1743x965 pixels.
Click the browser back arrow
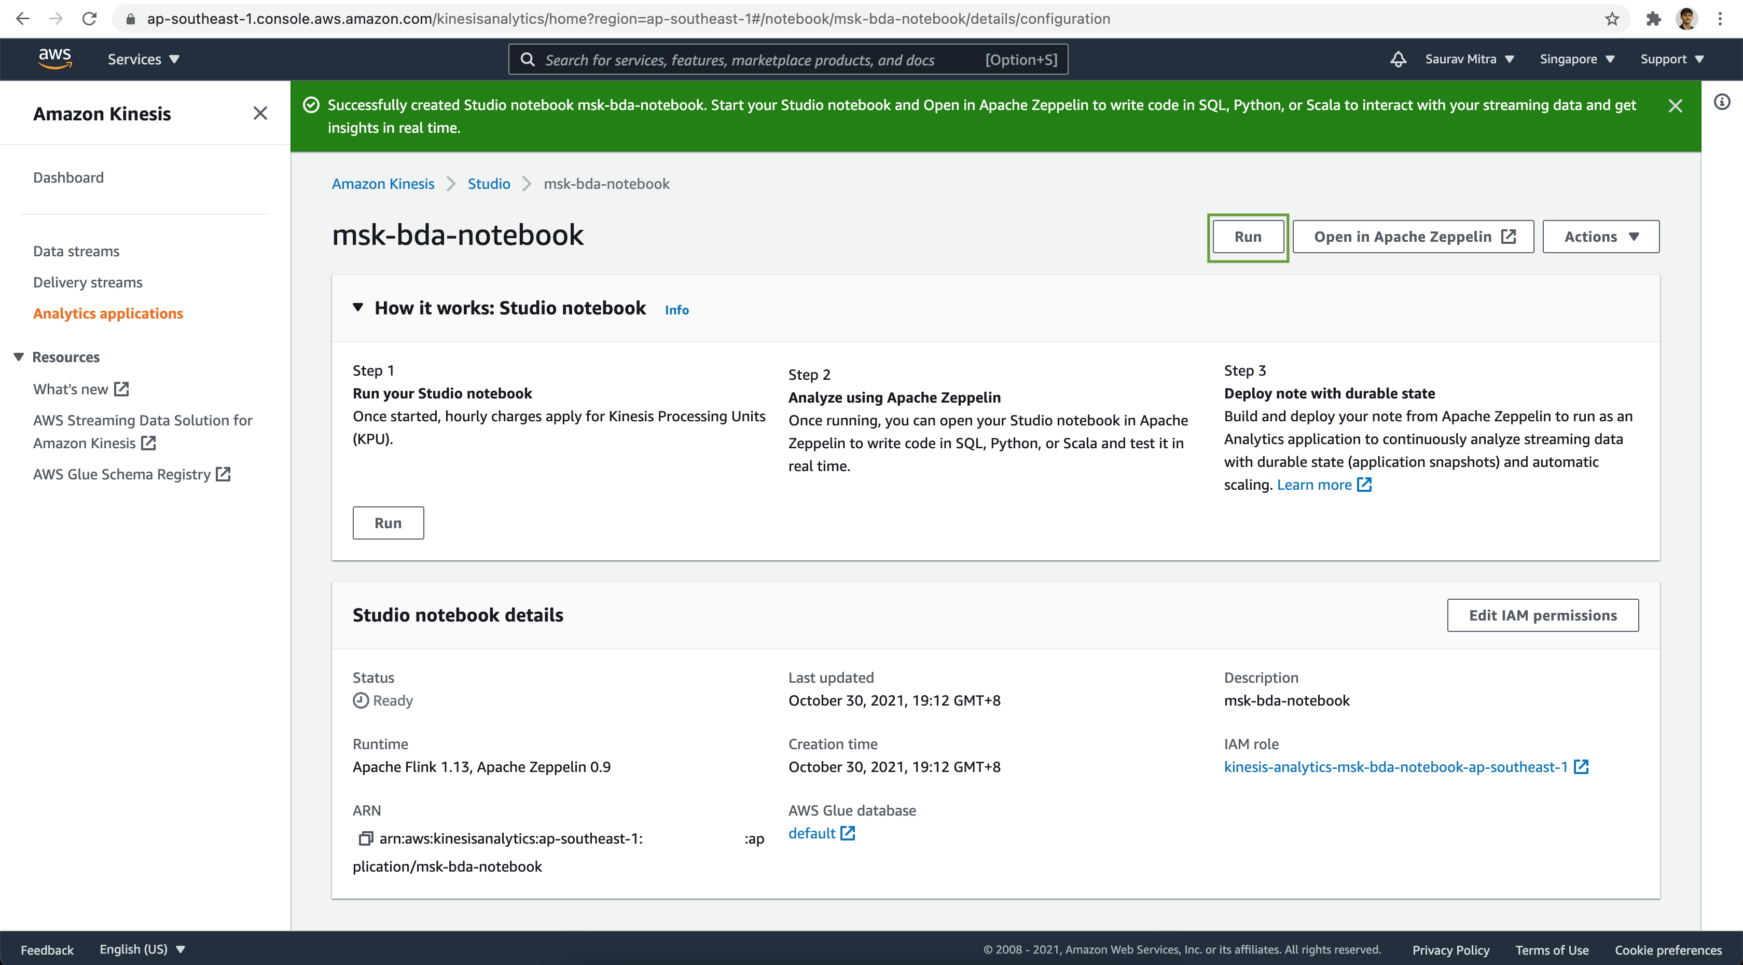(22, 18)
